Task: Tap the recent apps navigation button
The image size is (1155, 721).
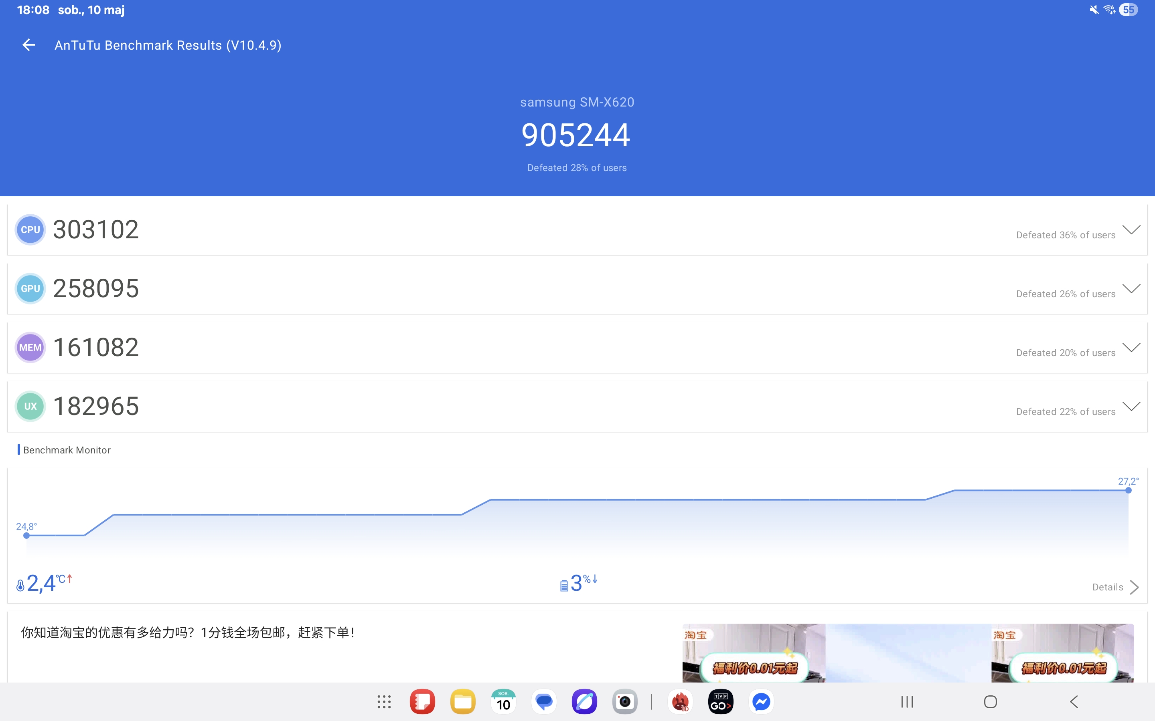Action: point(907,701)
